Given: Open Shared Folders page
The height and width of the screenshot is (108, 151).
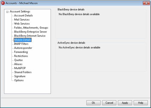Looking at the screenshot, I should (23, 72).
